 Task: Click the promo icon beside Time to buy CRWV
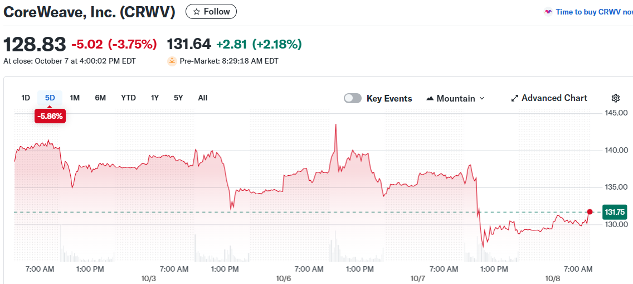pos(548,12)
